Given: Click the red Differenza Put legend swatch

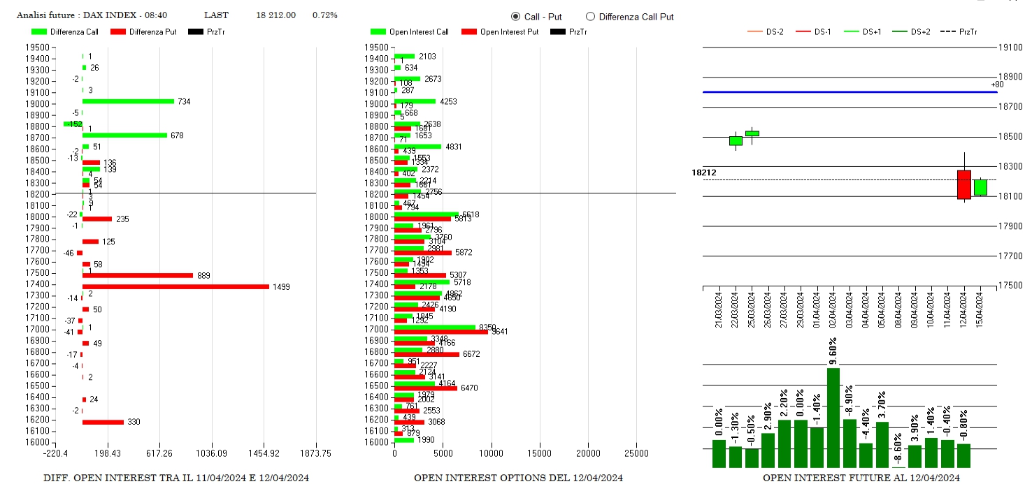Looking at the screenshot, I should pyautogui.click(x=119, y=31).
